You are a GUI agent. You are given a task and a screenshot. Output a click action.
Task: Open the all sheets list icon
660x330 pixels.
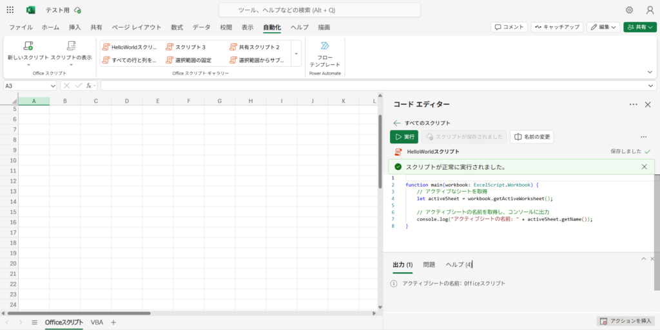[35, 322]
